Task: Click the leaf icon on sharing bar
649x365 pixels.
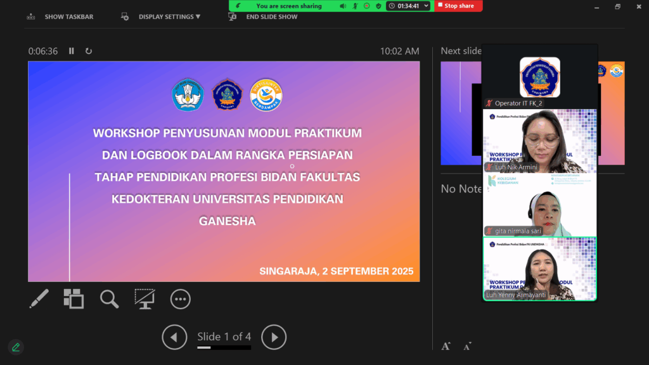Action: (x=238, y=6)
